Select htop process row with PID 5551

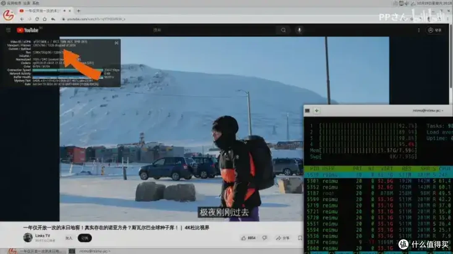point(378,224)
